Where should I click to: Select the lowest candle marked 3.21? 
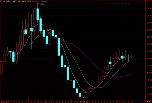(83, 94)
